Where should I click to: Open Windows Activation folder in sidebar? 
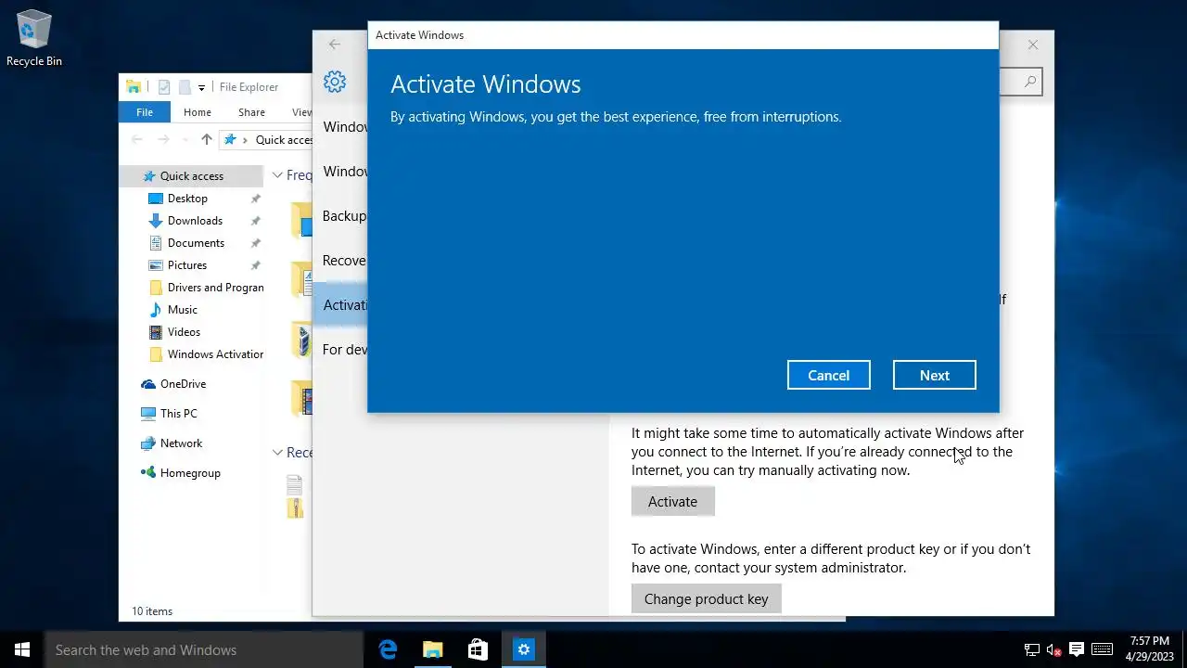[x=207, y=353]
